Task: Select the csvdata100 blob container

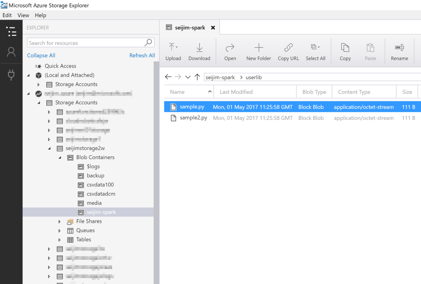Action: (100, 185)
